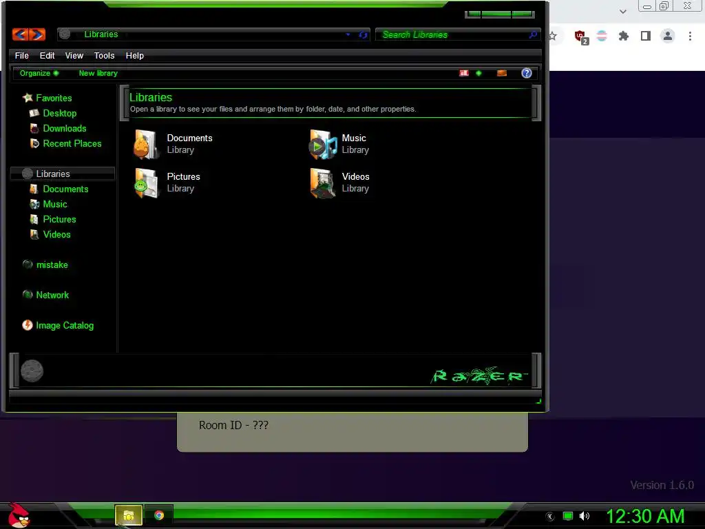Open the uBlock Origin extension in Chrome
Viewport: 705px width, 529px height.
[x=581, y=37]
